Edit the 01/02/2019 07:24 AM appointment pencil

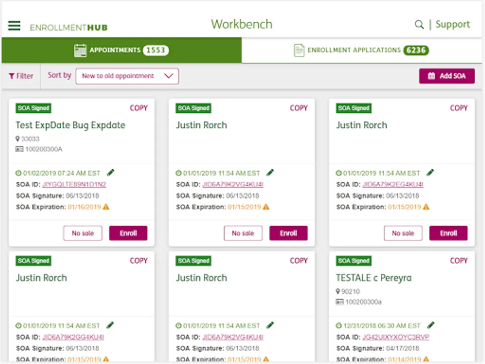(x=111, y=173)
